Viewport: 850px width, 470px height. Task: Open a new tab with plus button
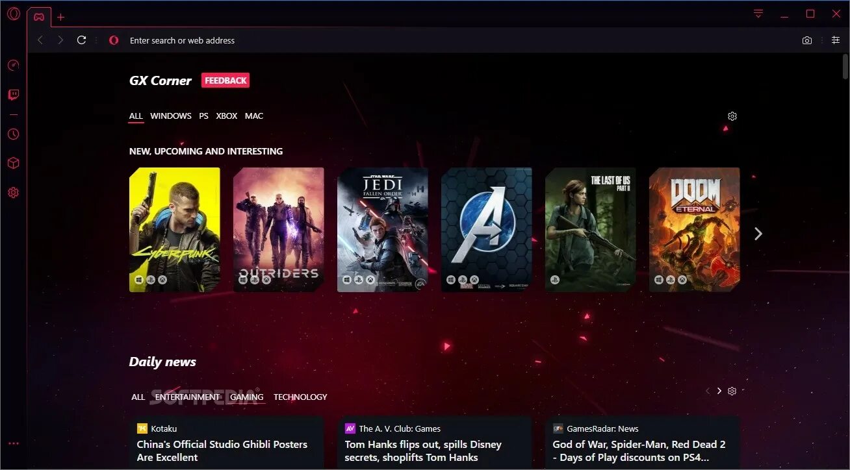tap(61, 18)
